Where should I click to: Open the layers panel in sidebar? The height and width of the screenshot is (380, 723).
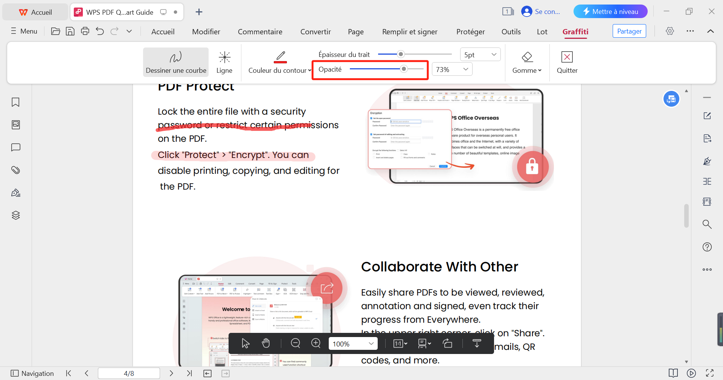pyautogui.click(x=15, y=215)
